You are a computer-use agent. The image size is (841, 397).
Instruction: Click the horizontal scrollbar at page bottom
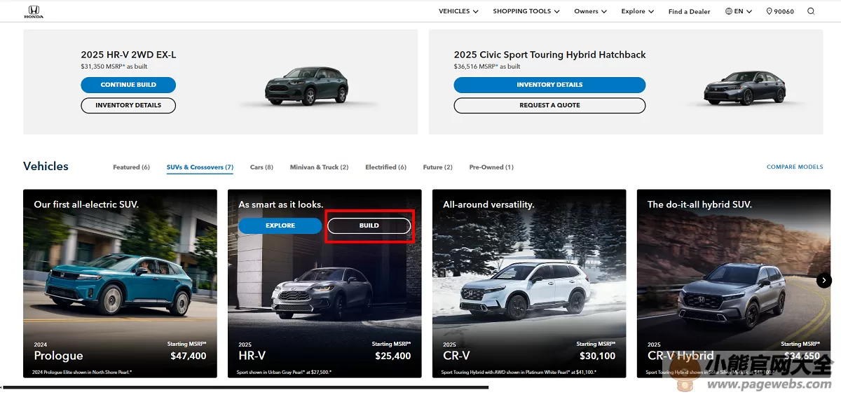point(245,387)
